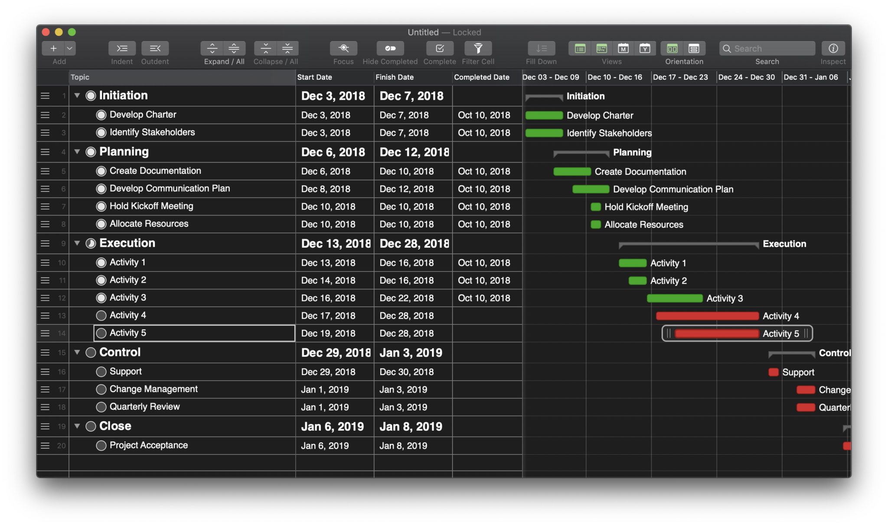Viewport: 888px width, 526px height.
Task: Collapse the Close group
Action: 77,426
